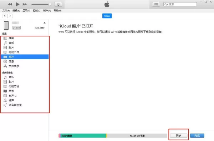
Task: Open 铃声 in the device list
Action: click(x=25, y=100)
